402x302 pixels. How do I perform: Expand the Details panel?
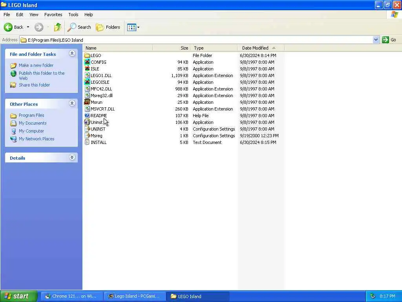pyautogui.click(x=72, y=157)
